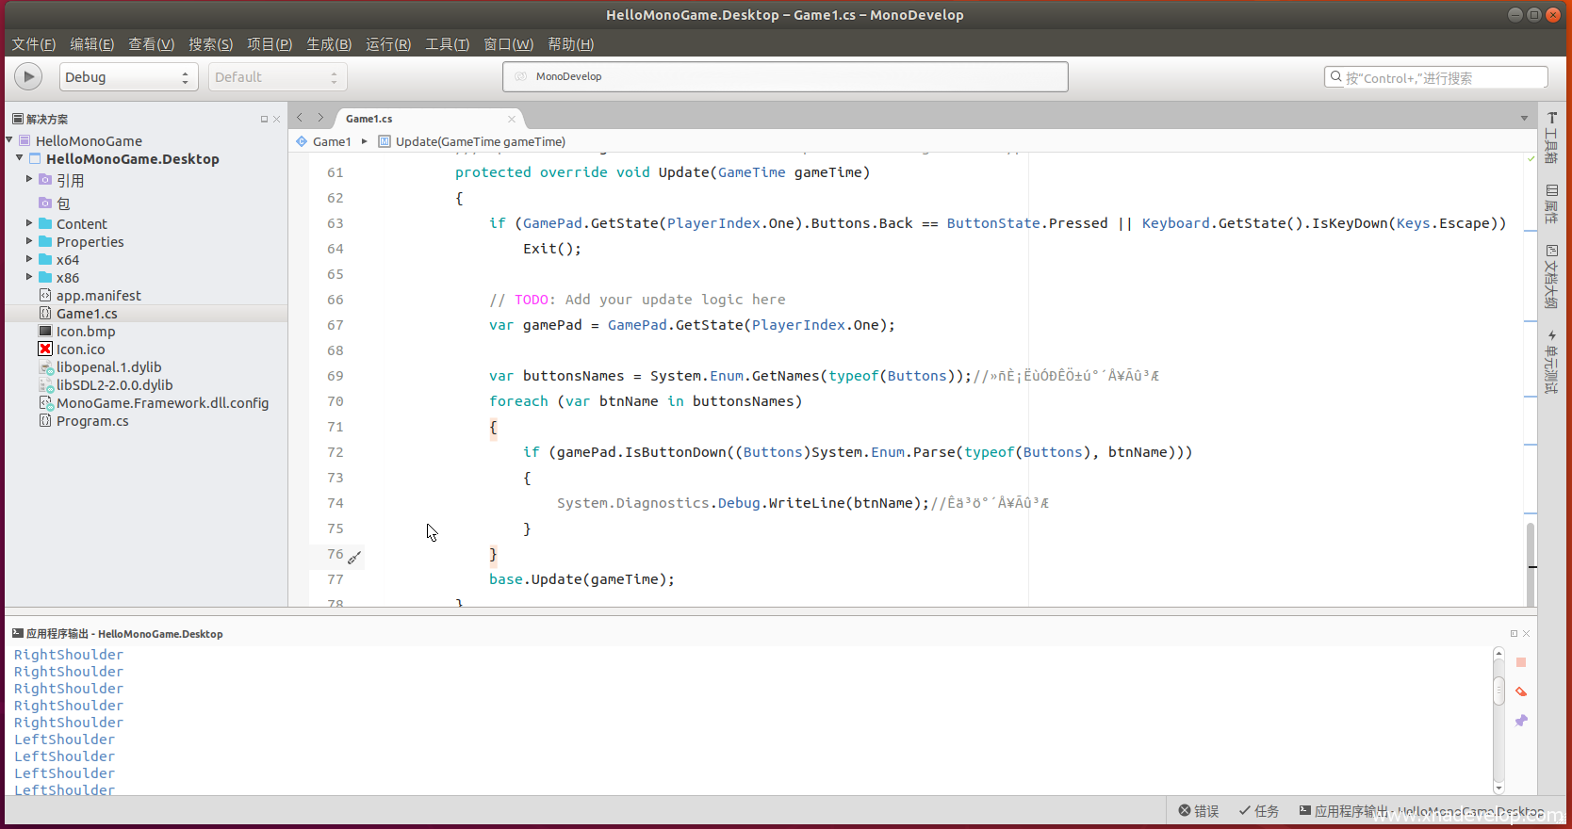Open the Unit Tests side panel
Viewport: 1572px width, 829px height.
(1551, 362)
